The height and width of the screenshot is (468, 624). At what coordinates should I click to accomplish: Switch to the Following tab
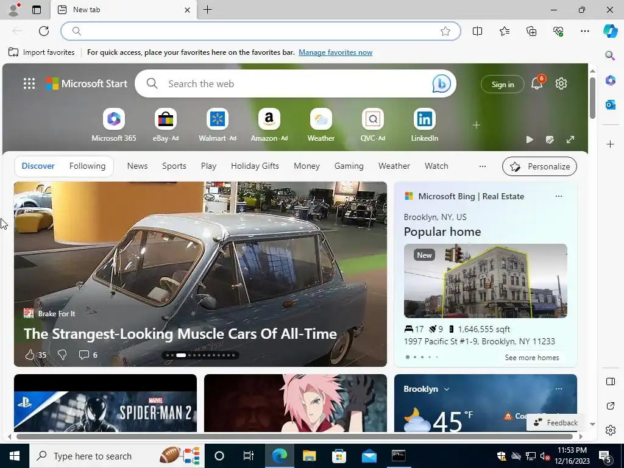pos(88,166)
